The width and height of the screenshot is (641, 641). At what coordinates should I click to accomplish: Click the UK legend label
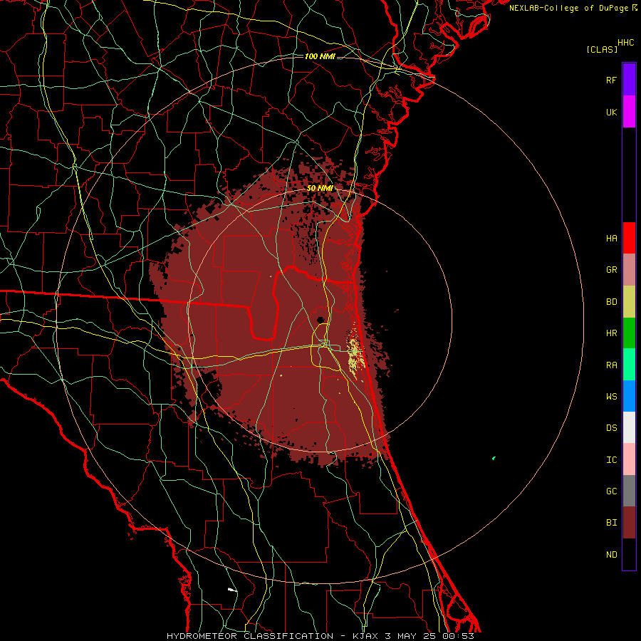point(611,112)
